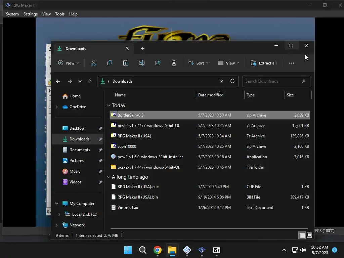
Task: Expand OneDrive in navigation pane
Action: point(56,107)
